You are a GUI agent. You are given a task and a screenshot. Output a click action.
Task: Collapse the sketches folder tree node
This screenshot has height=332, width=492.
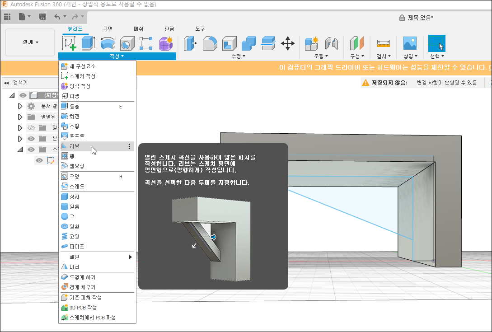pyautogui.click(x=20, y=150)
